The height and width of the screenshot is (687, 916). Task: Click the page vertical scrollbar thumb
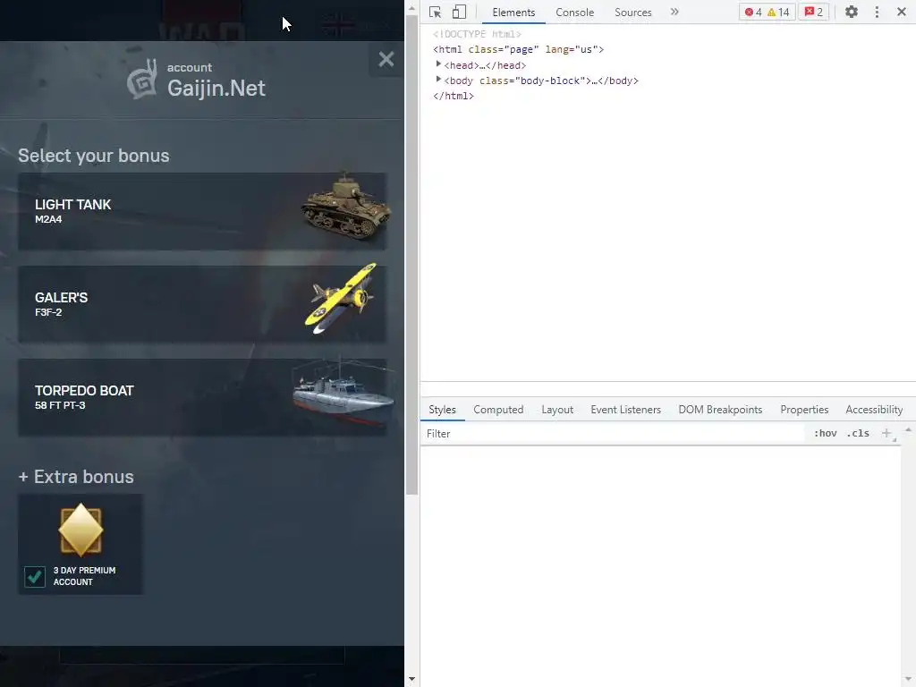click(x=411, y=254)
